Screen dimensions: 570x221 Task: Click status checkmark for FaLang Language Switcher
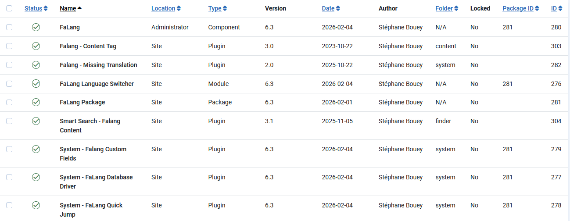pos(36,84)
